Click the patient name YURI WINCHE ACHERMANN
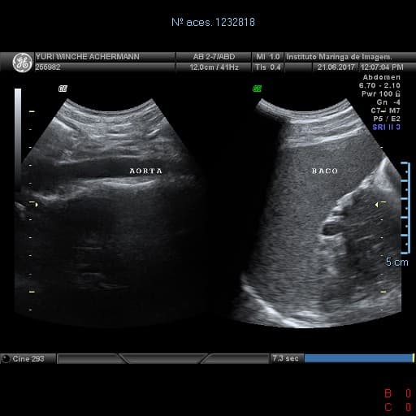The width and height of the screenshot is (416, 416). tap(88, 57)
